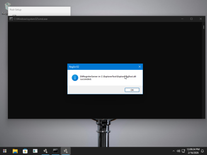Open the active RegSvr32 taskbar icon
This screenshot has width=207, height=155.
coord(65,151)
